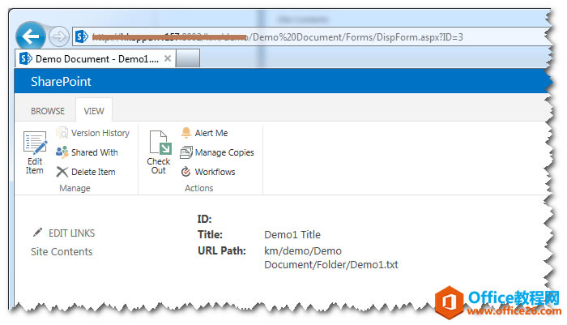Click the browser forward arrow

click(58, 36)
